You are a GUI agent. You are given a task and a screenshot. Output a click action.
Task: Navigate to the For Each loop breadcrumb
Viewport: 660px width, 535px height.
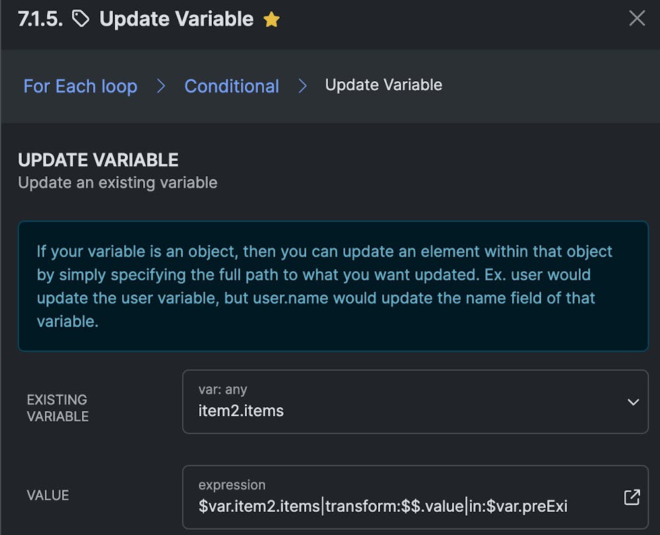(x=81, y=86)
